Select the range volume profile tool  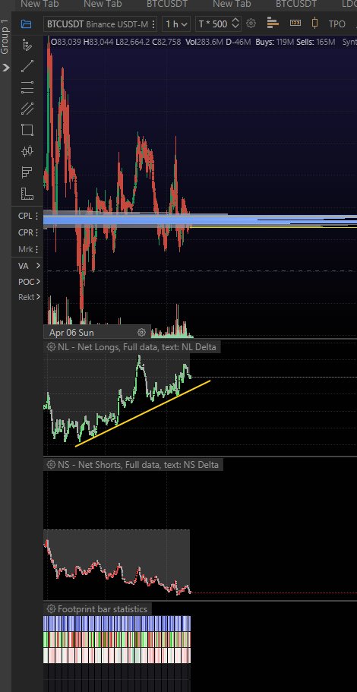click(27, 172)
